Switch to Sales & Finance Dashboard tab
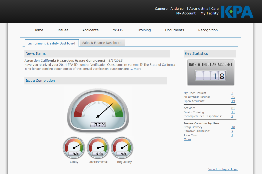Viewport: 262px width, 174px height. (x=102, y=43)
